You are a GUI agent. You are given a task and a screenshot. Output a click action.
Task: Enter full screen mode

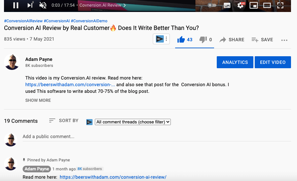point(280,5)
